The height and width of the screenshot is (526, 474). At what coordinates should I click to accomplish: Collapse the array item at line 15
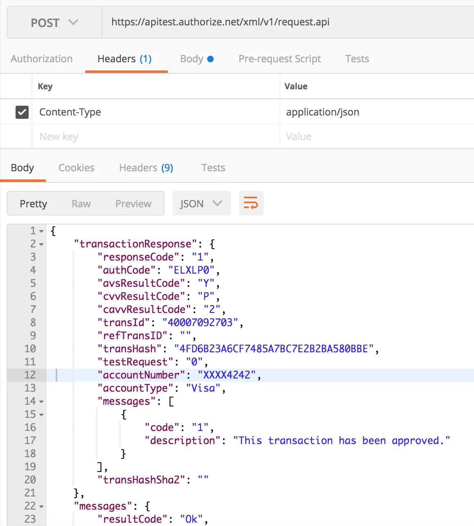tap(41, 415)
